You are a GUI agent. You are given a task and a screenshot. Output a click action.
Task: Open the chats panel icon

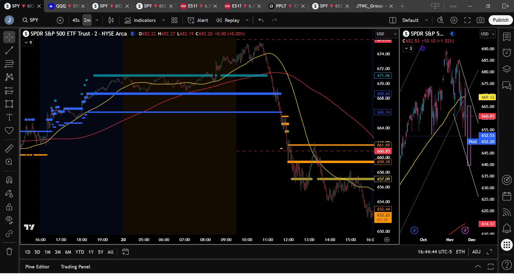(x=507, y=86)
